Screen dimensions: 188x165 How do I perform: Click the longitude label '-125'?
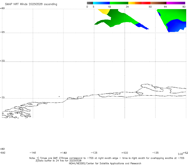pyautogui.click(x=155, y=153)
